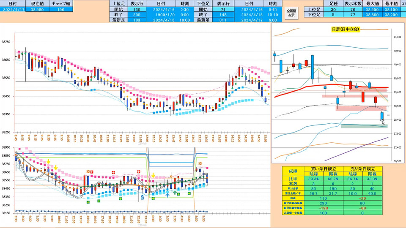406x228 pixels.
Task: Select the 38,250 cell in the 最小値 column
Action: (x=391, y=15)
